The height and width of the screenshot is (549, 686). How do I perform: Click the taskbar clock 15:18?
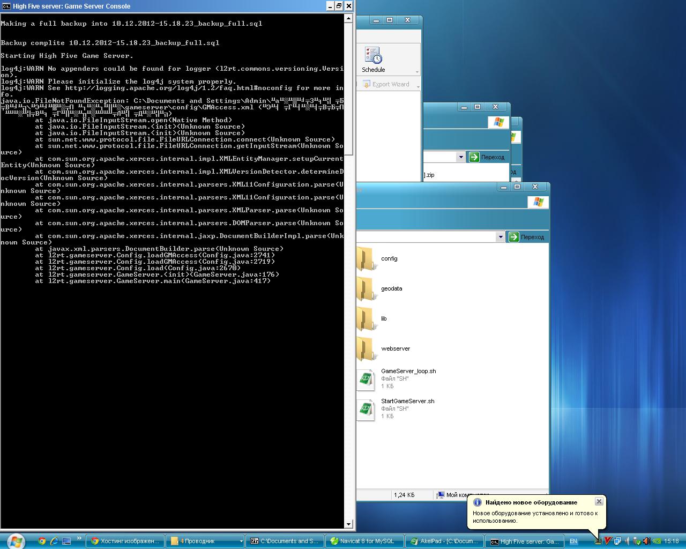672,541
